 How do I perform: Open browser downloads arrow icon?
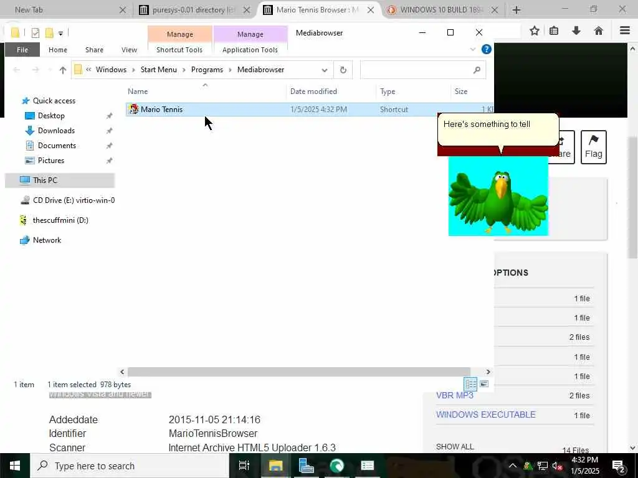point(576,31)
